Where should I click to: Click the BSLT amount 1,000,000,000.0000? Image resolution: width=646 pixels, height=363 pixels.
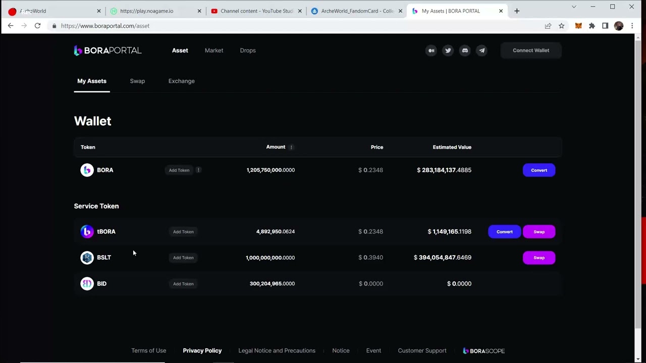point(270,258)
